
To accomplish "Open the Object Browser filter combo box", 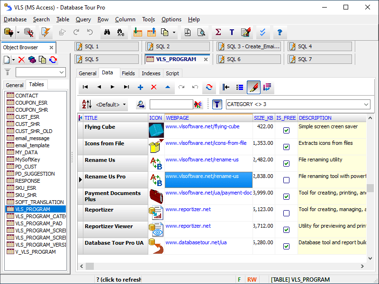I will pyautogui.click(x=61, y=72).
